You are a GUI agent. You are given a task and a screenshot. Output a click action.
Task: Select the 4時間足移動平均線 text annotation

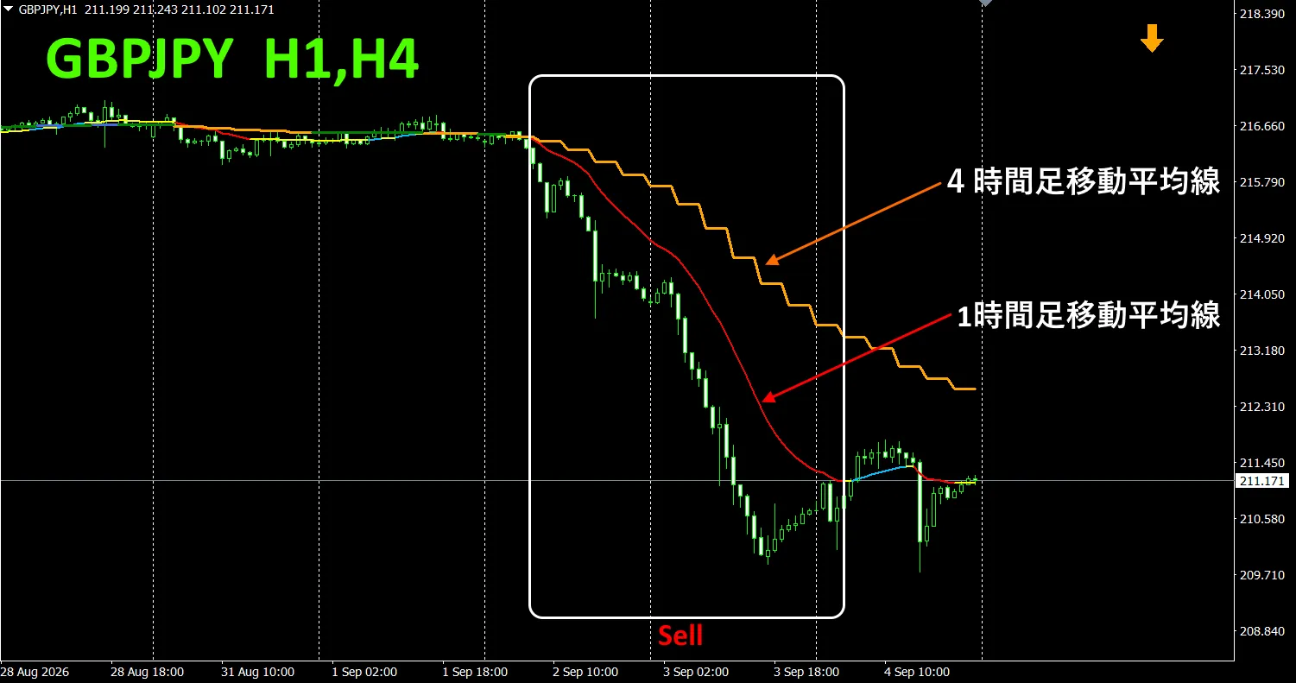[x=1083, y=182]
